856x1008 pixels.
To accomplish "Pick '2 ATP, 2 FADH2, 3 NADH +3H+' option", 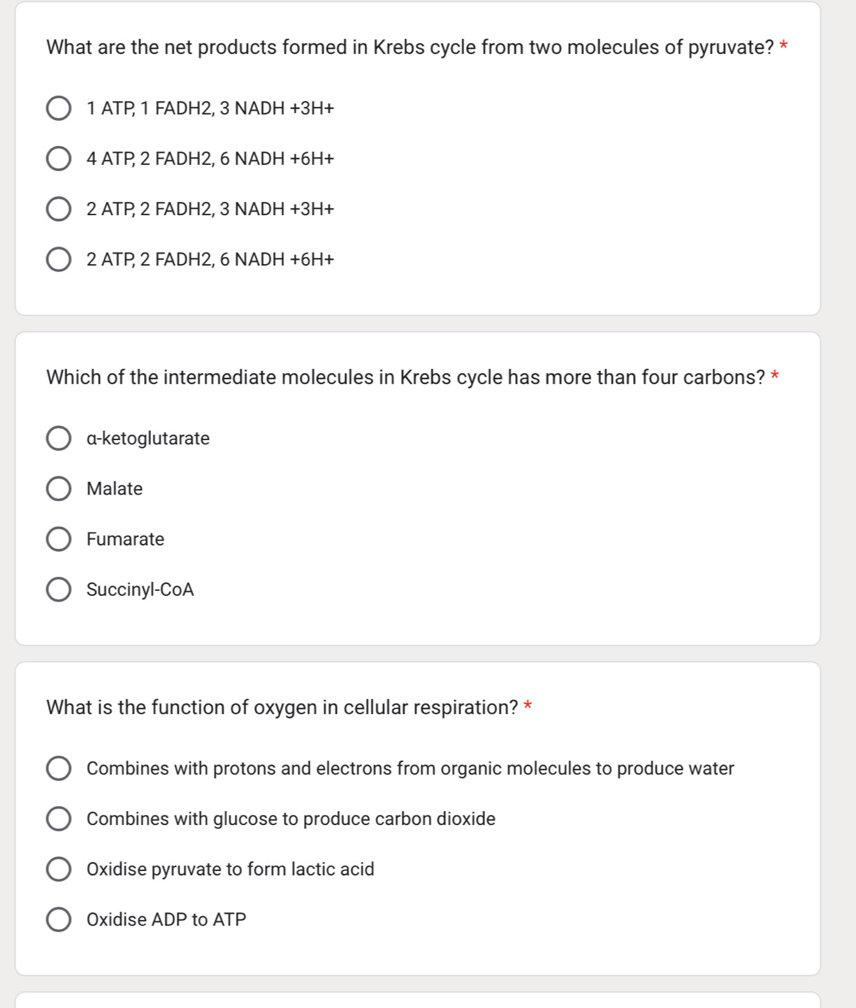I will [x=59, y=210].
